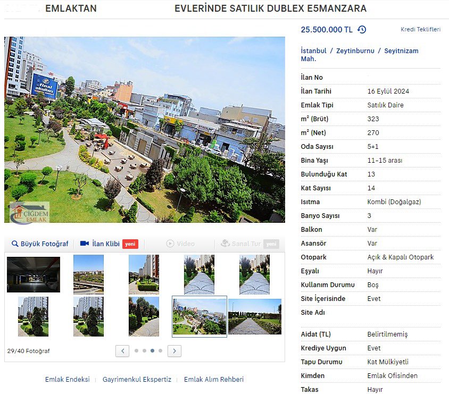
Task: Click the EMLAKTAN heading text
Action: tap(71, 9)
